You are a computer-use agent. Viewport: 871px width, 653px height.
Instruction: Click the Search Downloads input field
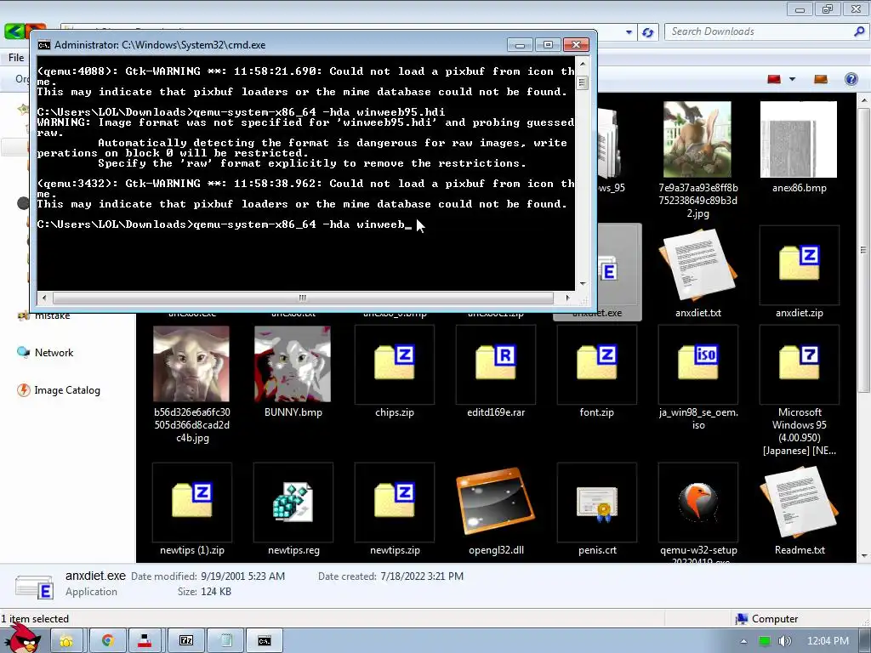pyautogui.click(x=758, y=31)
